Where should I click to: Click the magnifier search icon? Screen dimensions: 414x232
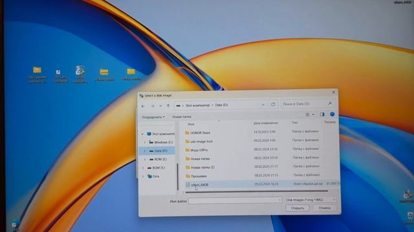click(x=330, y=103)
